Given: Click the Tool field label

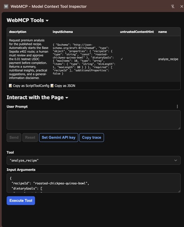Looking at the screenshot, I should [x=10, y=153].
